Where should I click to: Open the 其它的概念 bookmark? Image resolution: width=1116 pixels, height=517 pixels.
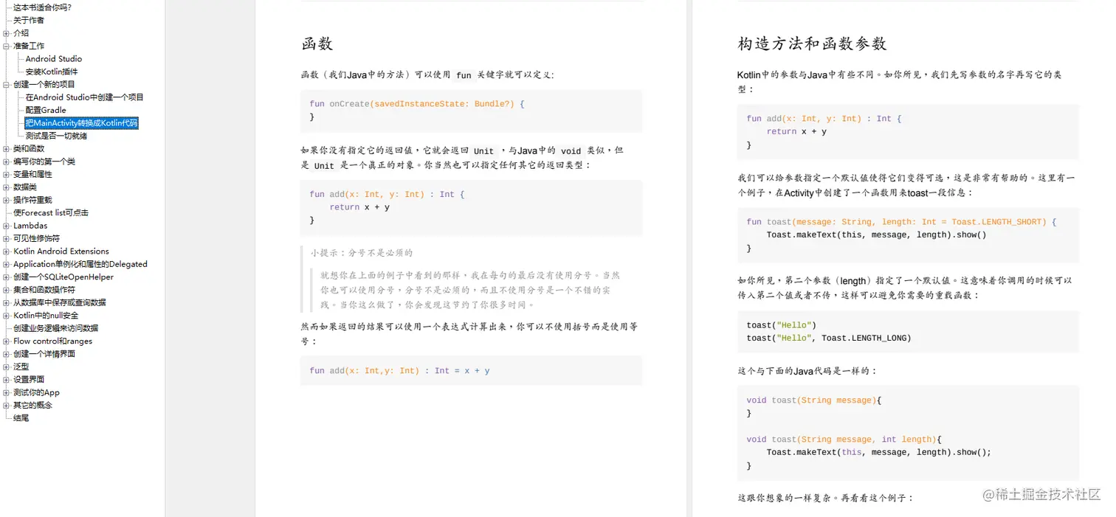pyautogui.click(x=33, y=406)
